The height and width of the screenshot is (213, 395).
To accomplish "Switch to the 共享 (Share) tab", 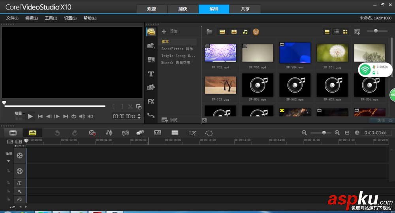I will tap(245, 9).
